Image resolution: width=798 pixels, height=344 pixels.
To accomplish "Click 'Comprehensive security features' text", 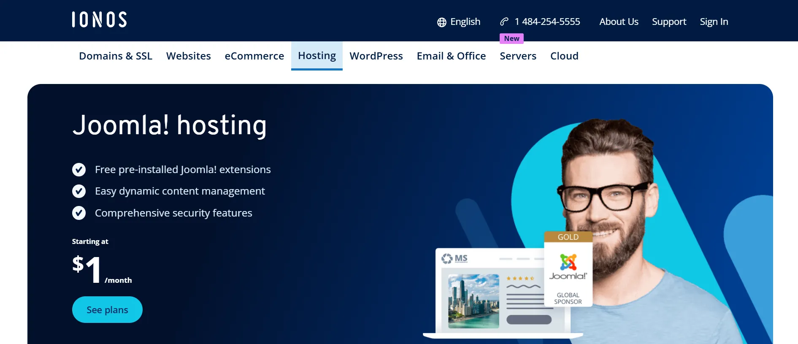I will coord(173,213).
